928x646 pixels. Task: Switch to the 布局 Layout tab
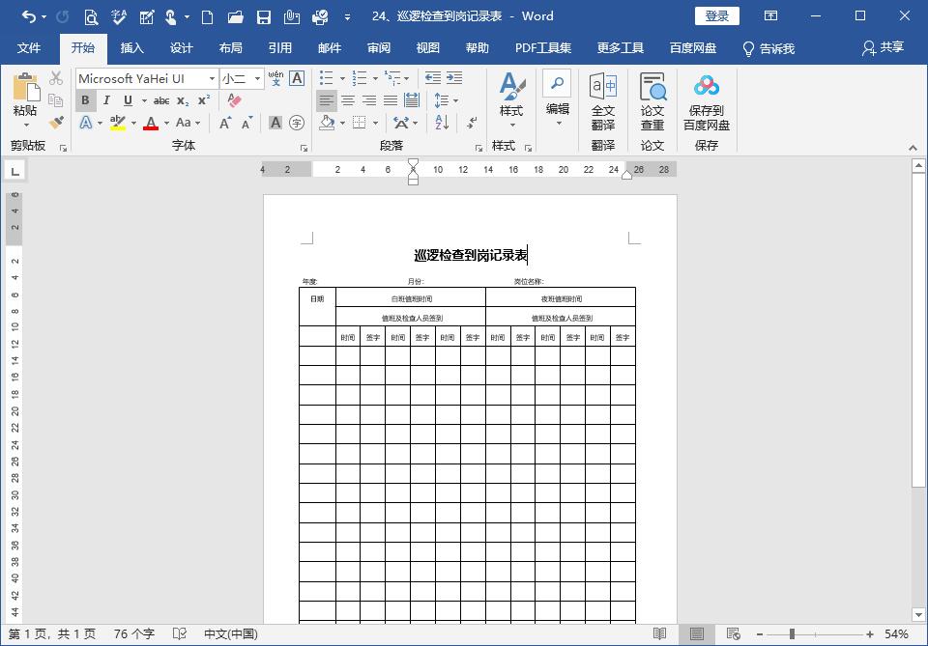[230, 48]
